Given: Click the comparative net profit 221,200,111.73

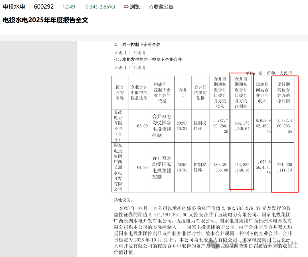Looking at the screenshot, I should point(284,167).
